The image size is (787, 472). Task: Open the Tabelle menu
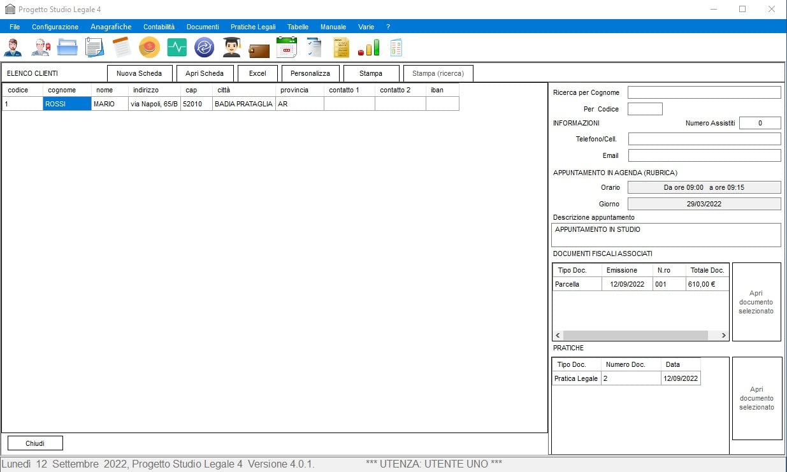(x=298, y=27)
